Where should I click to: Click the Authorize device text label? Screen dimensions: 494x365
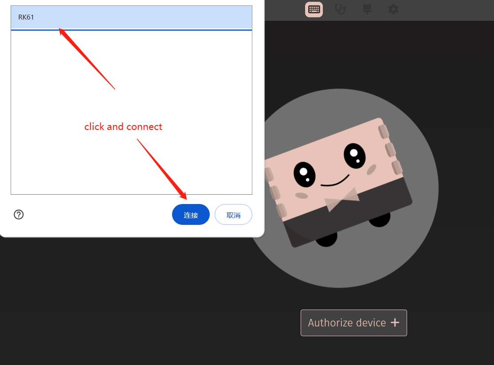tap(347, 323)
